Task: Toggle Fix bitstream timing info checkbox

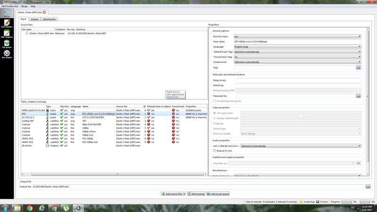Action: point(214,101)
